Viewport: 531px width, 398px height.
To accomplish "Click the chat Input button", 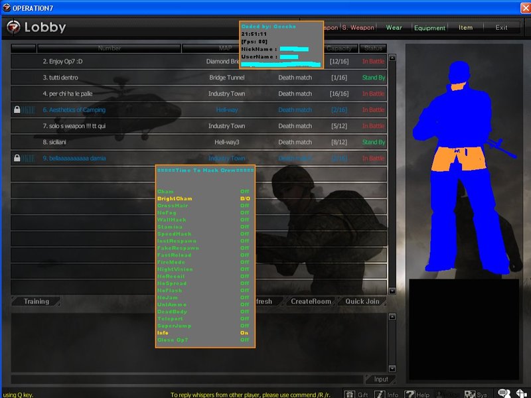I will point(380,379).
